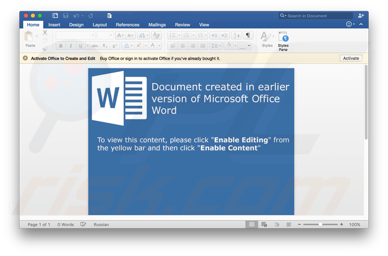Click the Share add-person icon
The width and height of the screenshot is (388, 256).
coord(361,16)
